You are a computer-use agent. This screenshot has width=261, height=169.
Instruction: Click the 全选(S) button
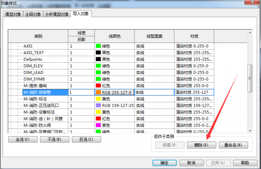pos(22,140)
